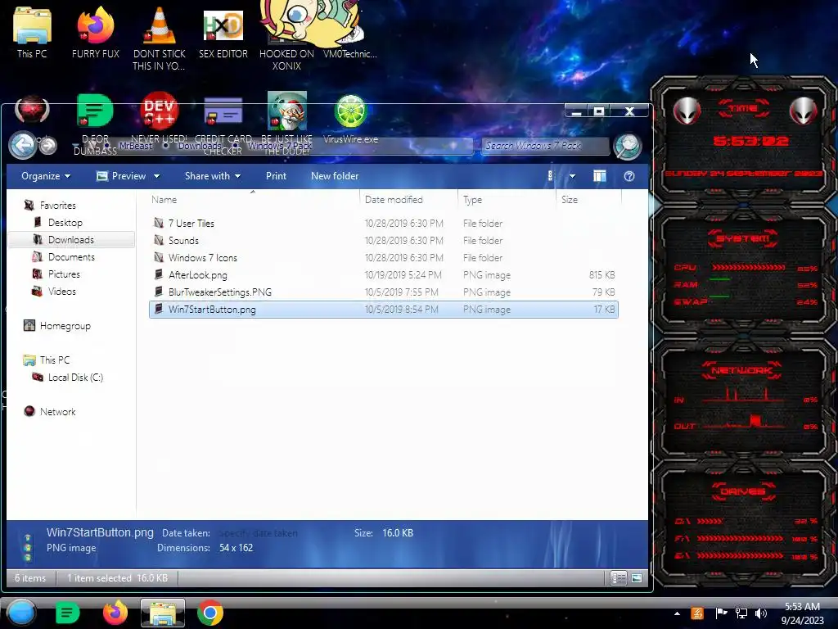Open the SEX EDITOR HxD desktop shortcut
The image size is (838, 629).
point(223,33)
